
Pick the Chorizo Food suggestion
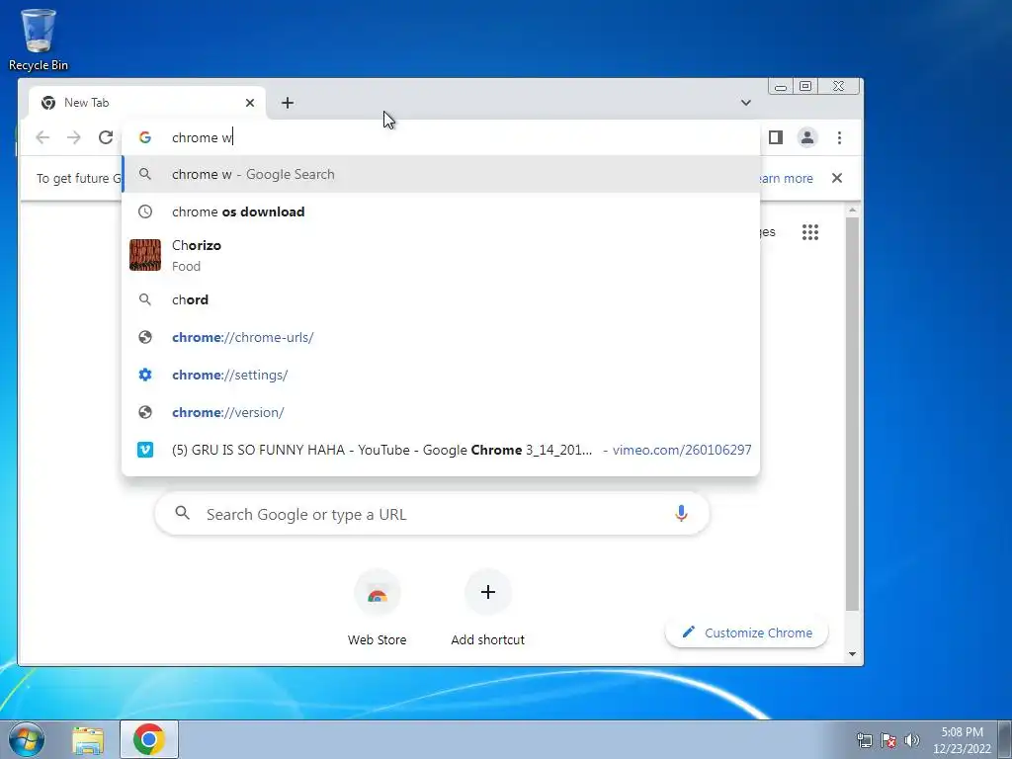click(441, 255)
